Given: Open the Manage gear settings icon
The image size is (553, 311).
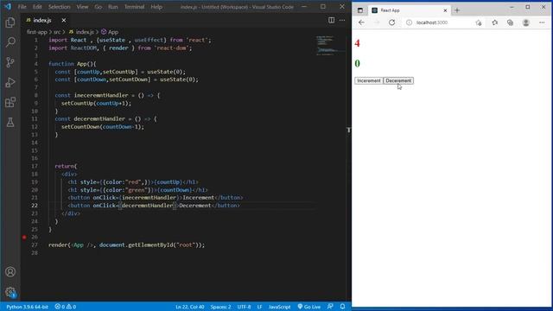Looking at the screenshot, I should click(10, 292).
